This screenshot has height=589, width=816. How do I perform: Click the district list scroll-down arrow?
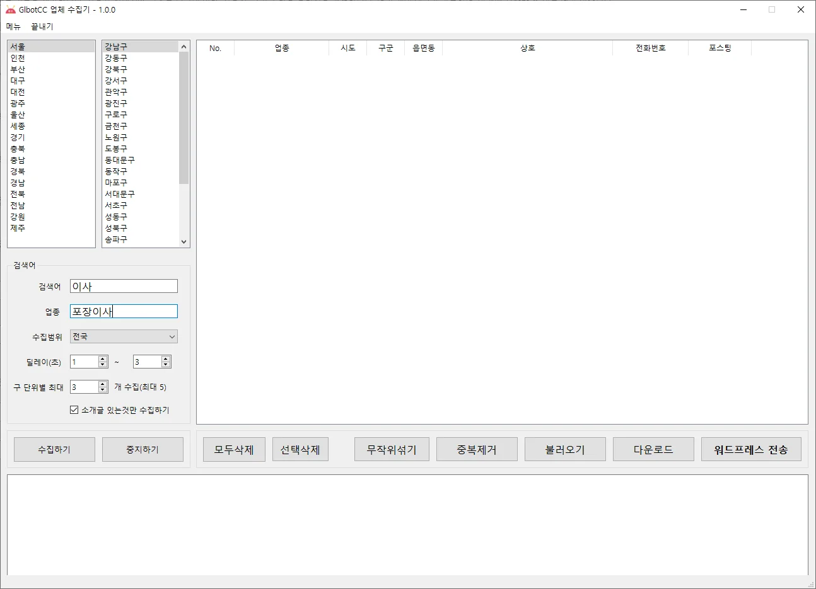point(184,242)
